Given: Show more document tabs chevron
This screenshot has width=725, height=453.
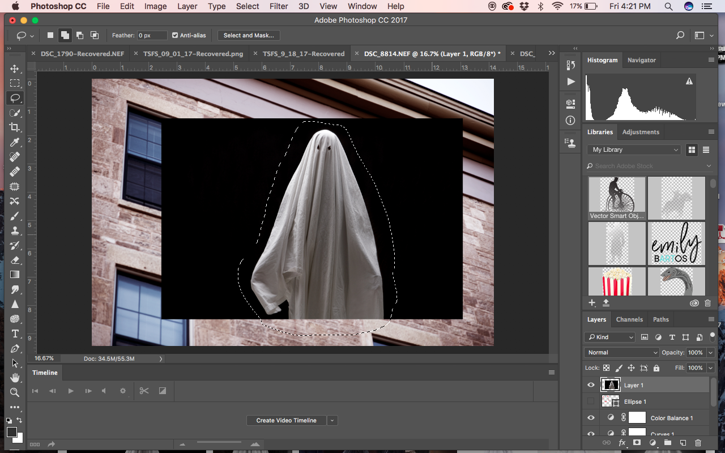Looking at the screenshot, I should pyautogui.click(x=552, y=53).
